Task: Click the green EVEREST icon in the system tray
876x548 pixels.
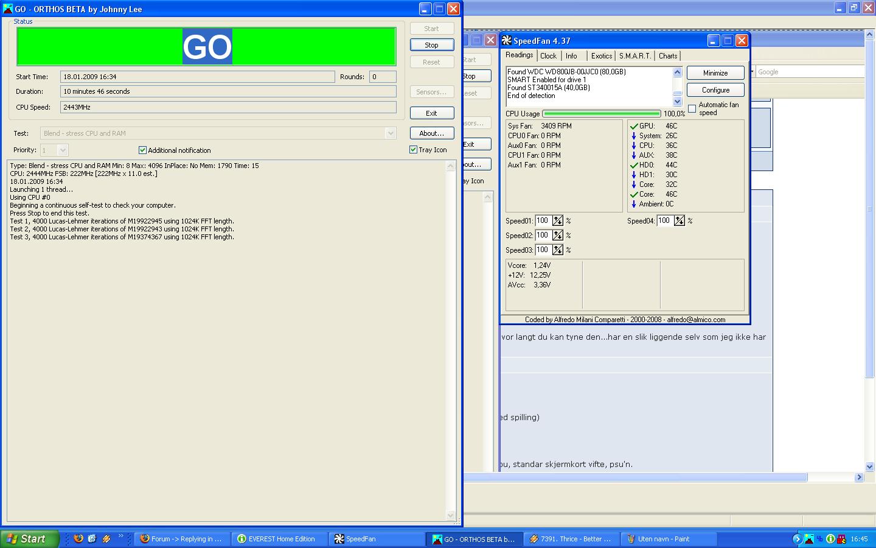Action: coord(830,539)
